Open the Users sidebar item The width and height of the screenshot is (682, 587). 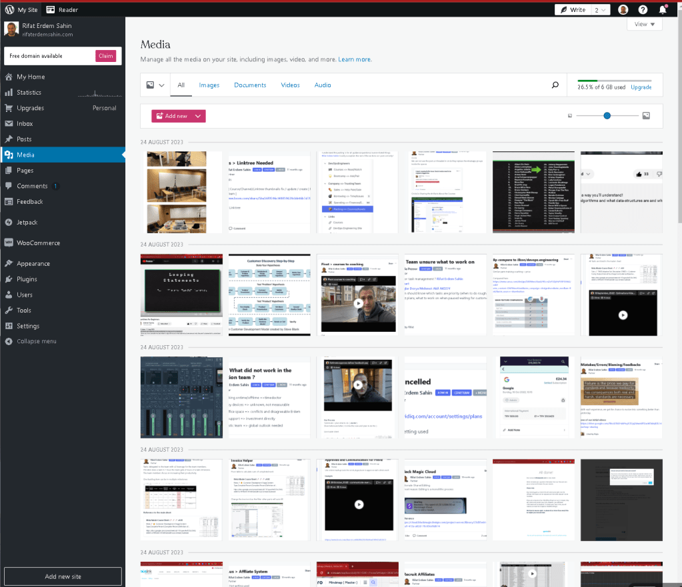pyautogui.click(x=63, y=294)
